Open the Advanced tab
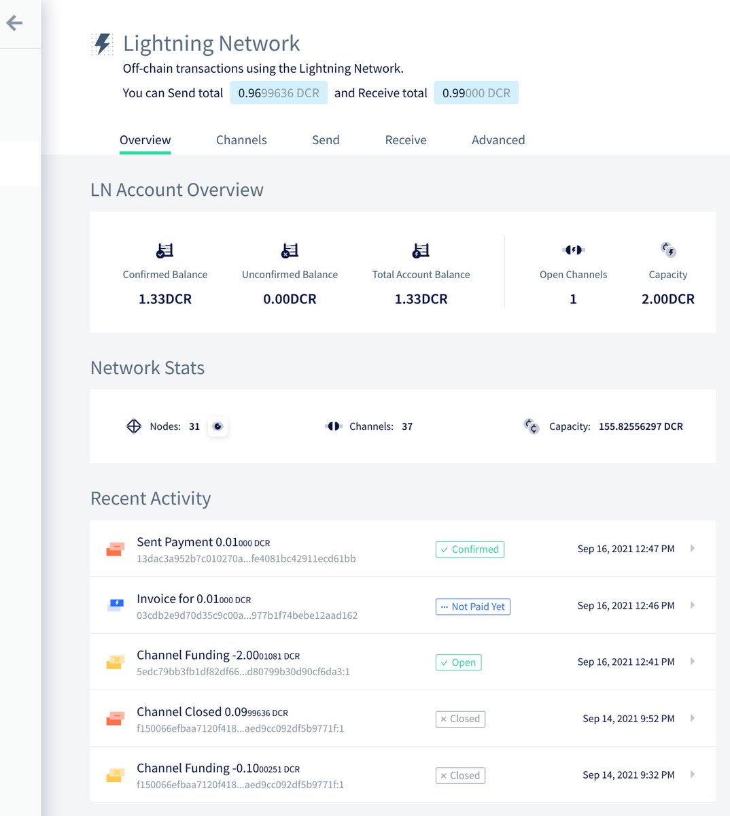This screenshot has height=816, width=730. [x=498, y=140]
